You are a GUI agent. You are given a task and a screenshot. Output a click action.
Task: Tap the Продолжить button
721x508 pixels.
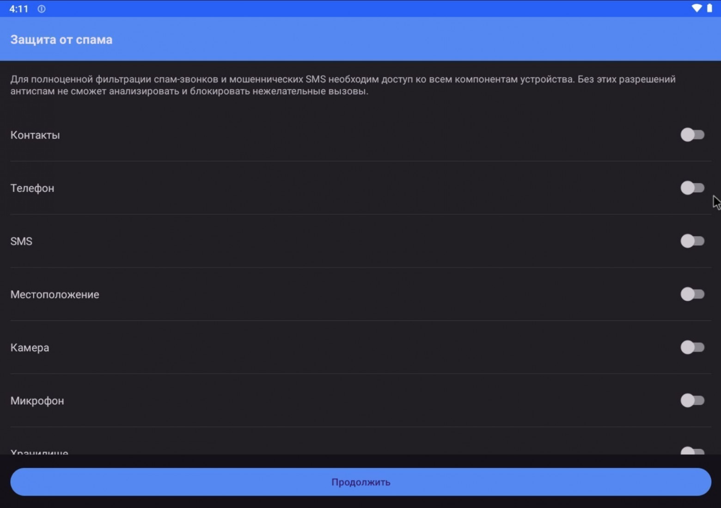click(360, 482)
